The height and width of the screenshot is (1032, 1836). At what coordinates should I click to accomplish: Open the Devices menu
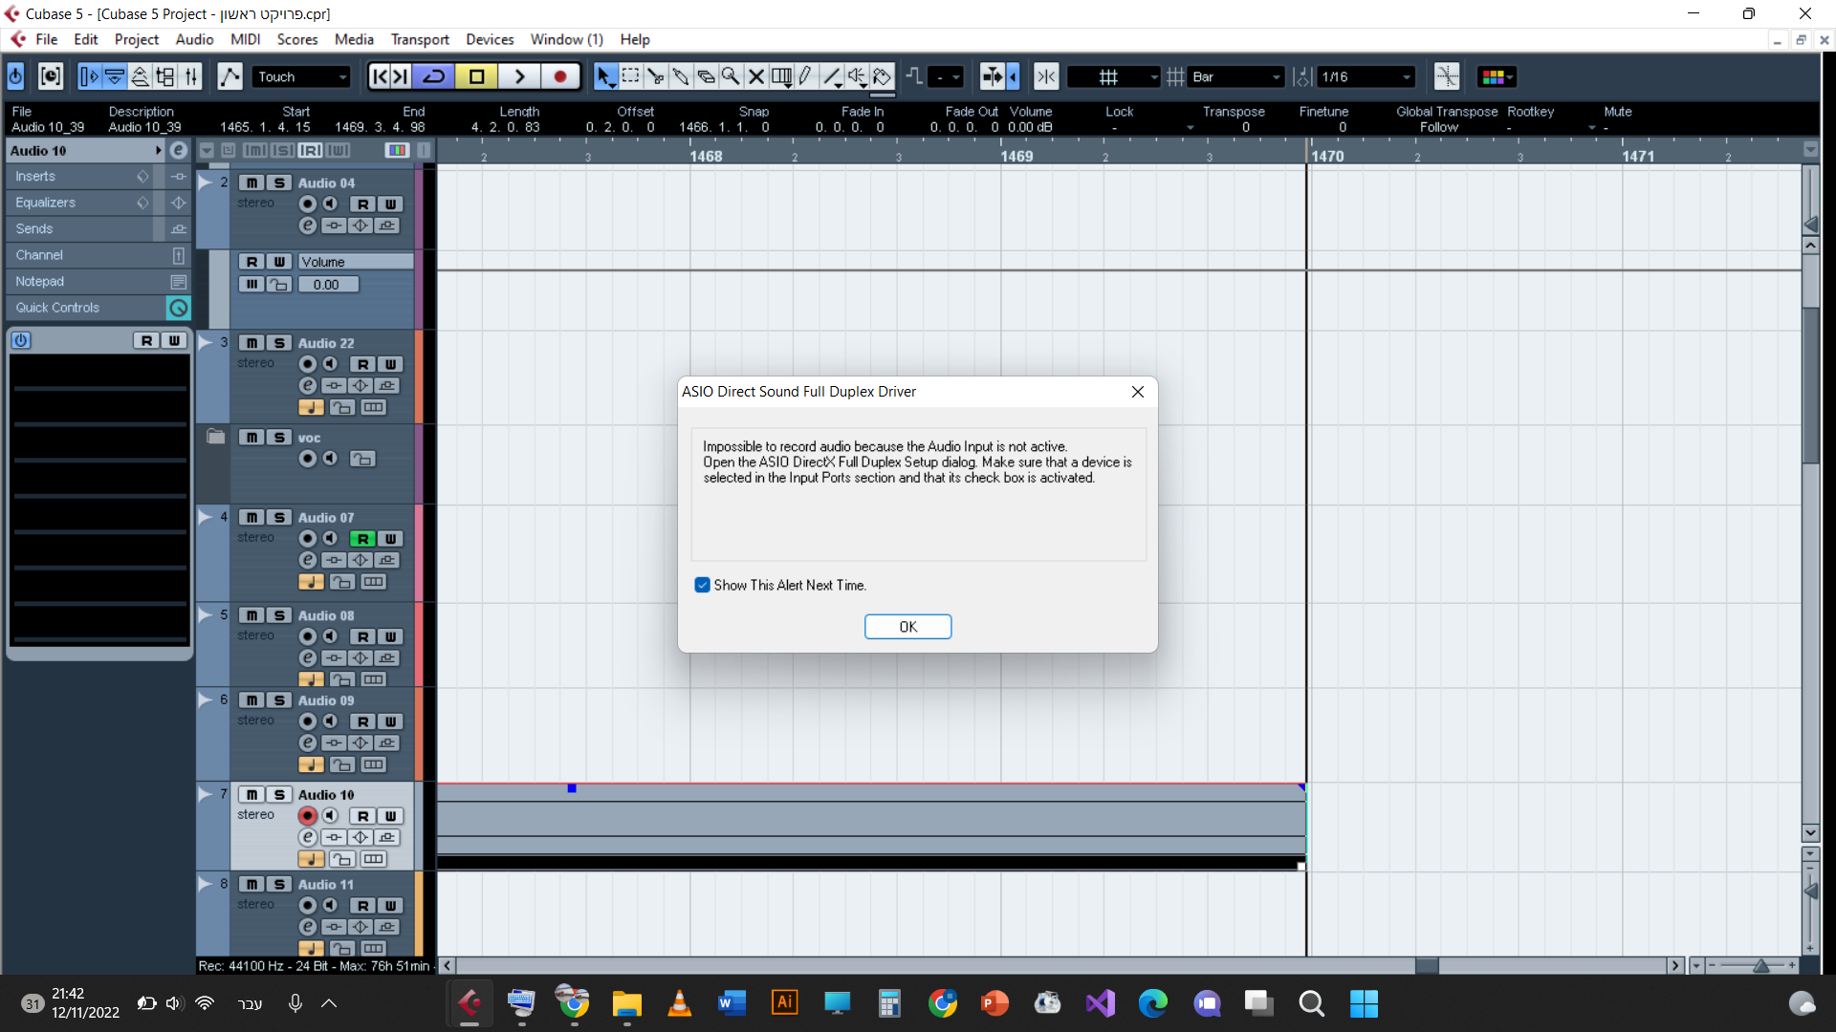tap(490, 39)
